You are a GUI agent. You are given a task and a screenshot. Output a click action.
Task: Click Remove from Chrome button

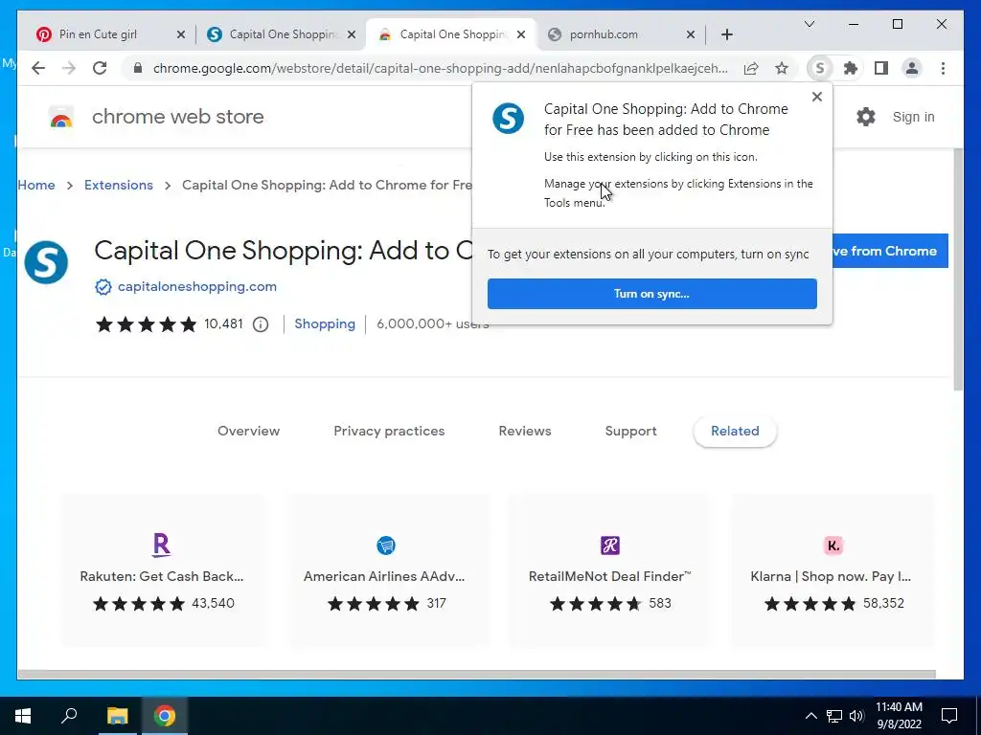pos(890,251)
